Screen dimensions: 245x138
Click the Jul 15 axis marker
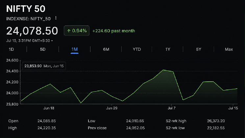pos(233,108)
